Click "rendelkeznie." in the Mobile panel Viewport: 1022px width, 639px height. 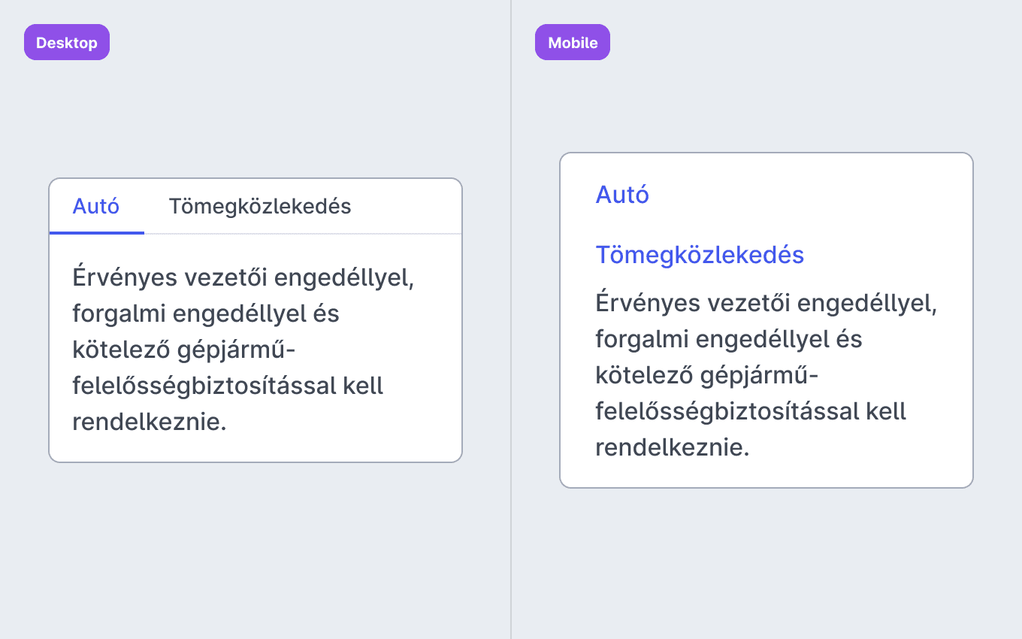coord(673,447)
